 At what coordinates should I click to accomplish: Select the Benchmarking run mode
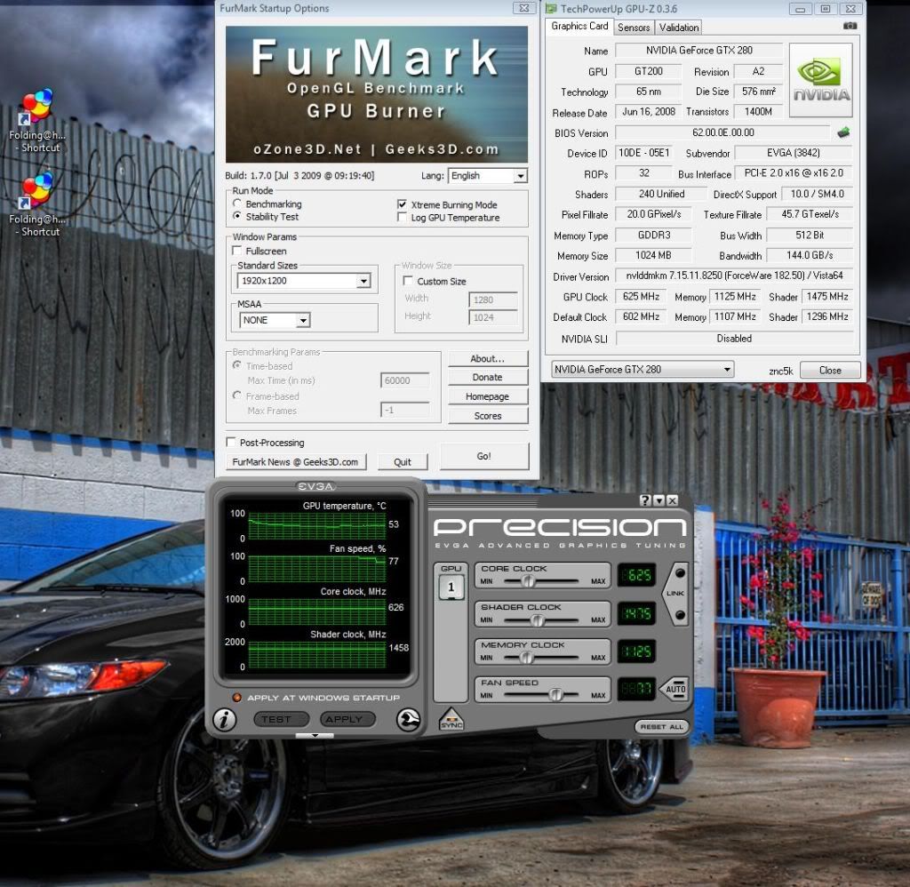(x=236, y=204)
